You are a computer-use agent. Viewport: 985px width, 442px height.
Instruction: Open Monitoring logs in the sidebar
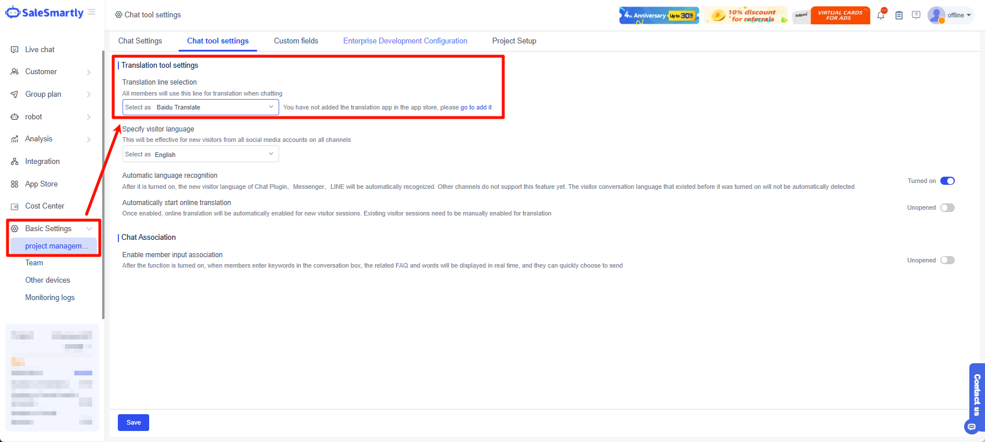[x=50, y=297]
